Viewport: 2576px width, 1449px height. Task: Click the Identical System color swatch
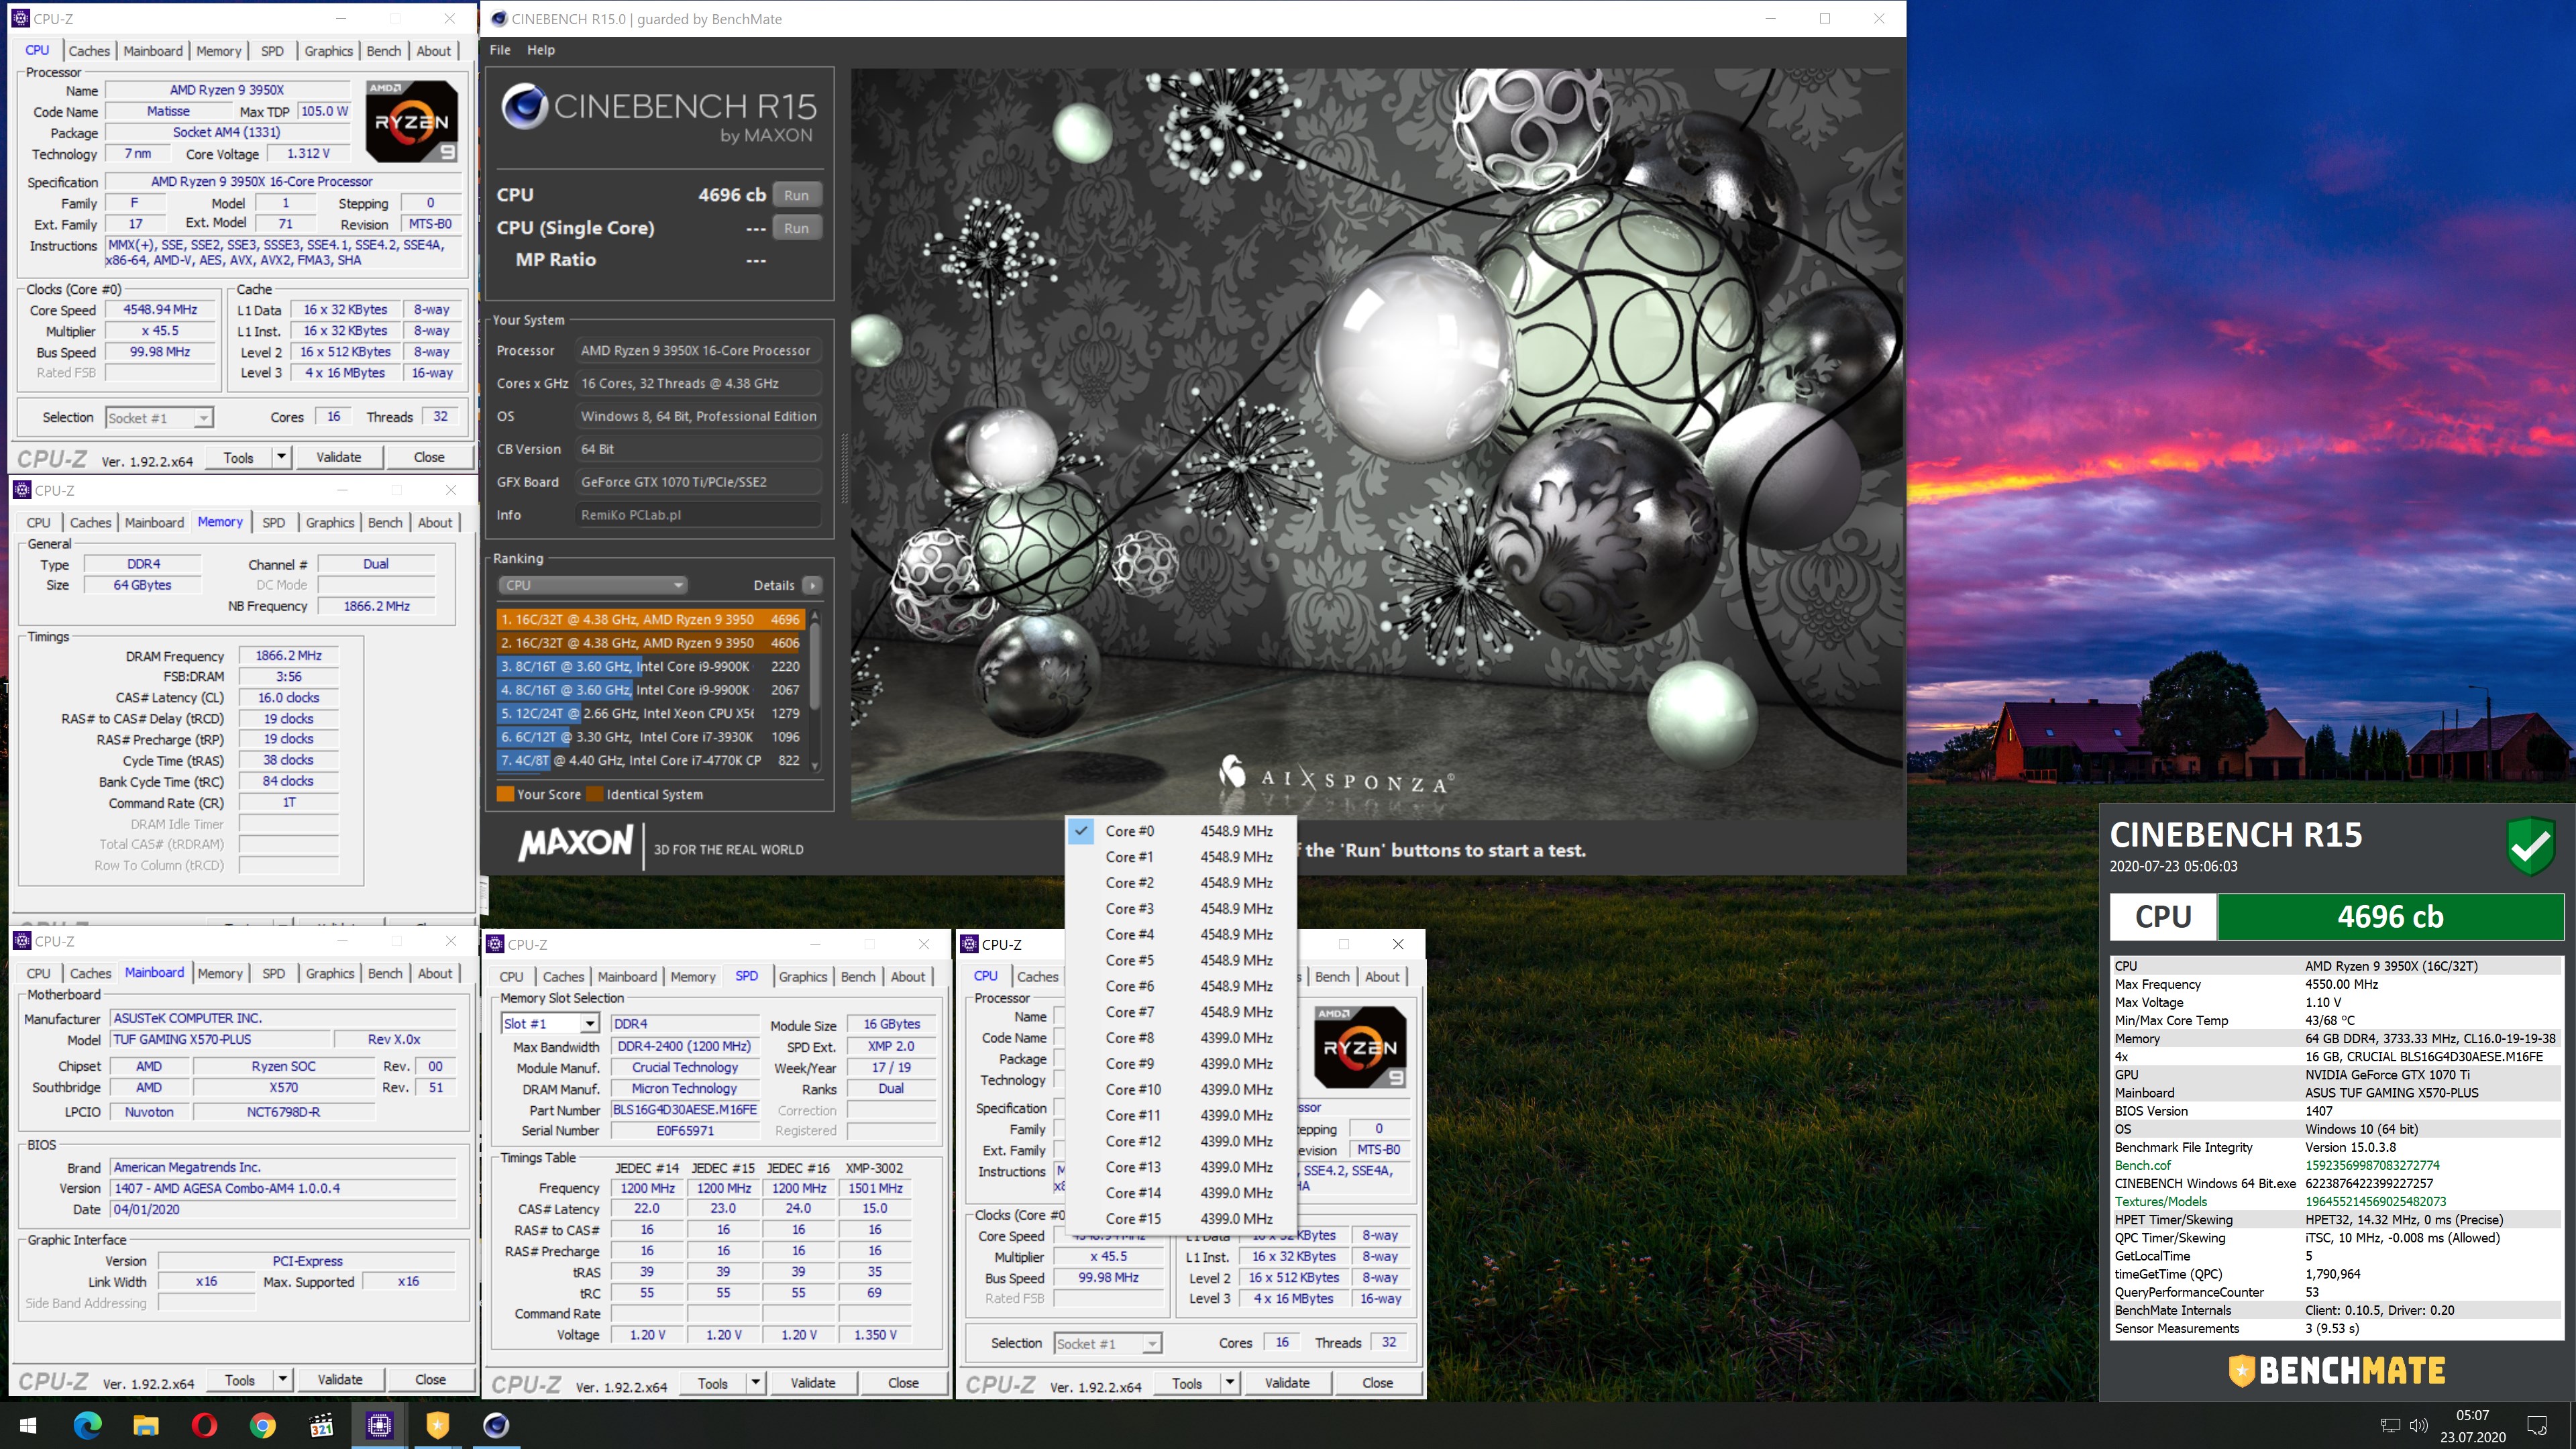coord(595,794)
